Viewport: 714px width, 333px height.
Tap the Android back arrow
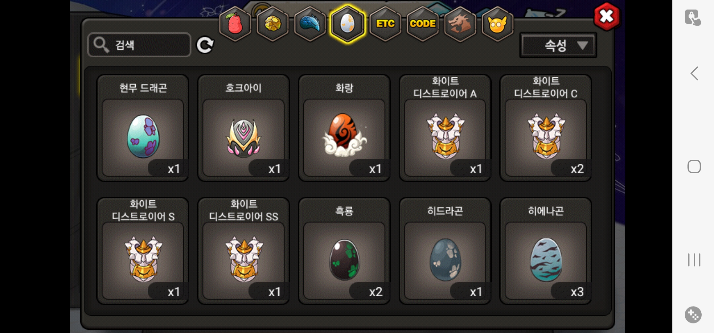pyautogui.click(x=694, y=73)
